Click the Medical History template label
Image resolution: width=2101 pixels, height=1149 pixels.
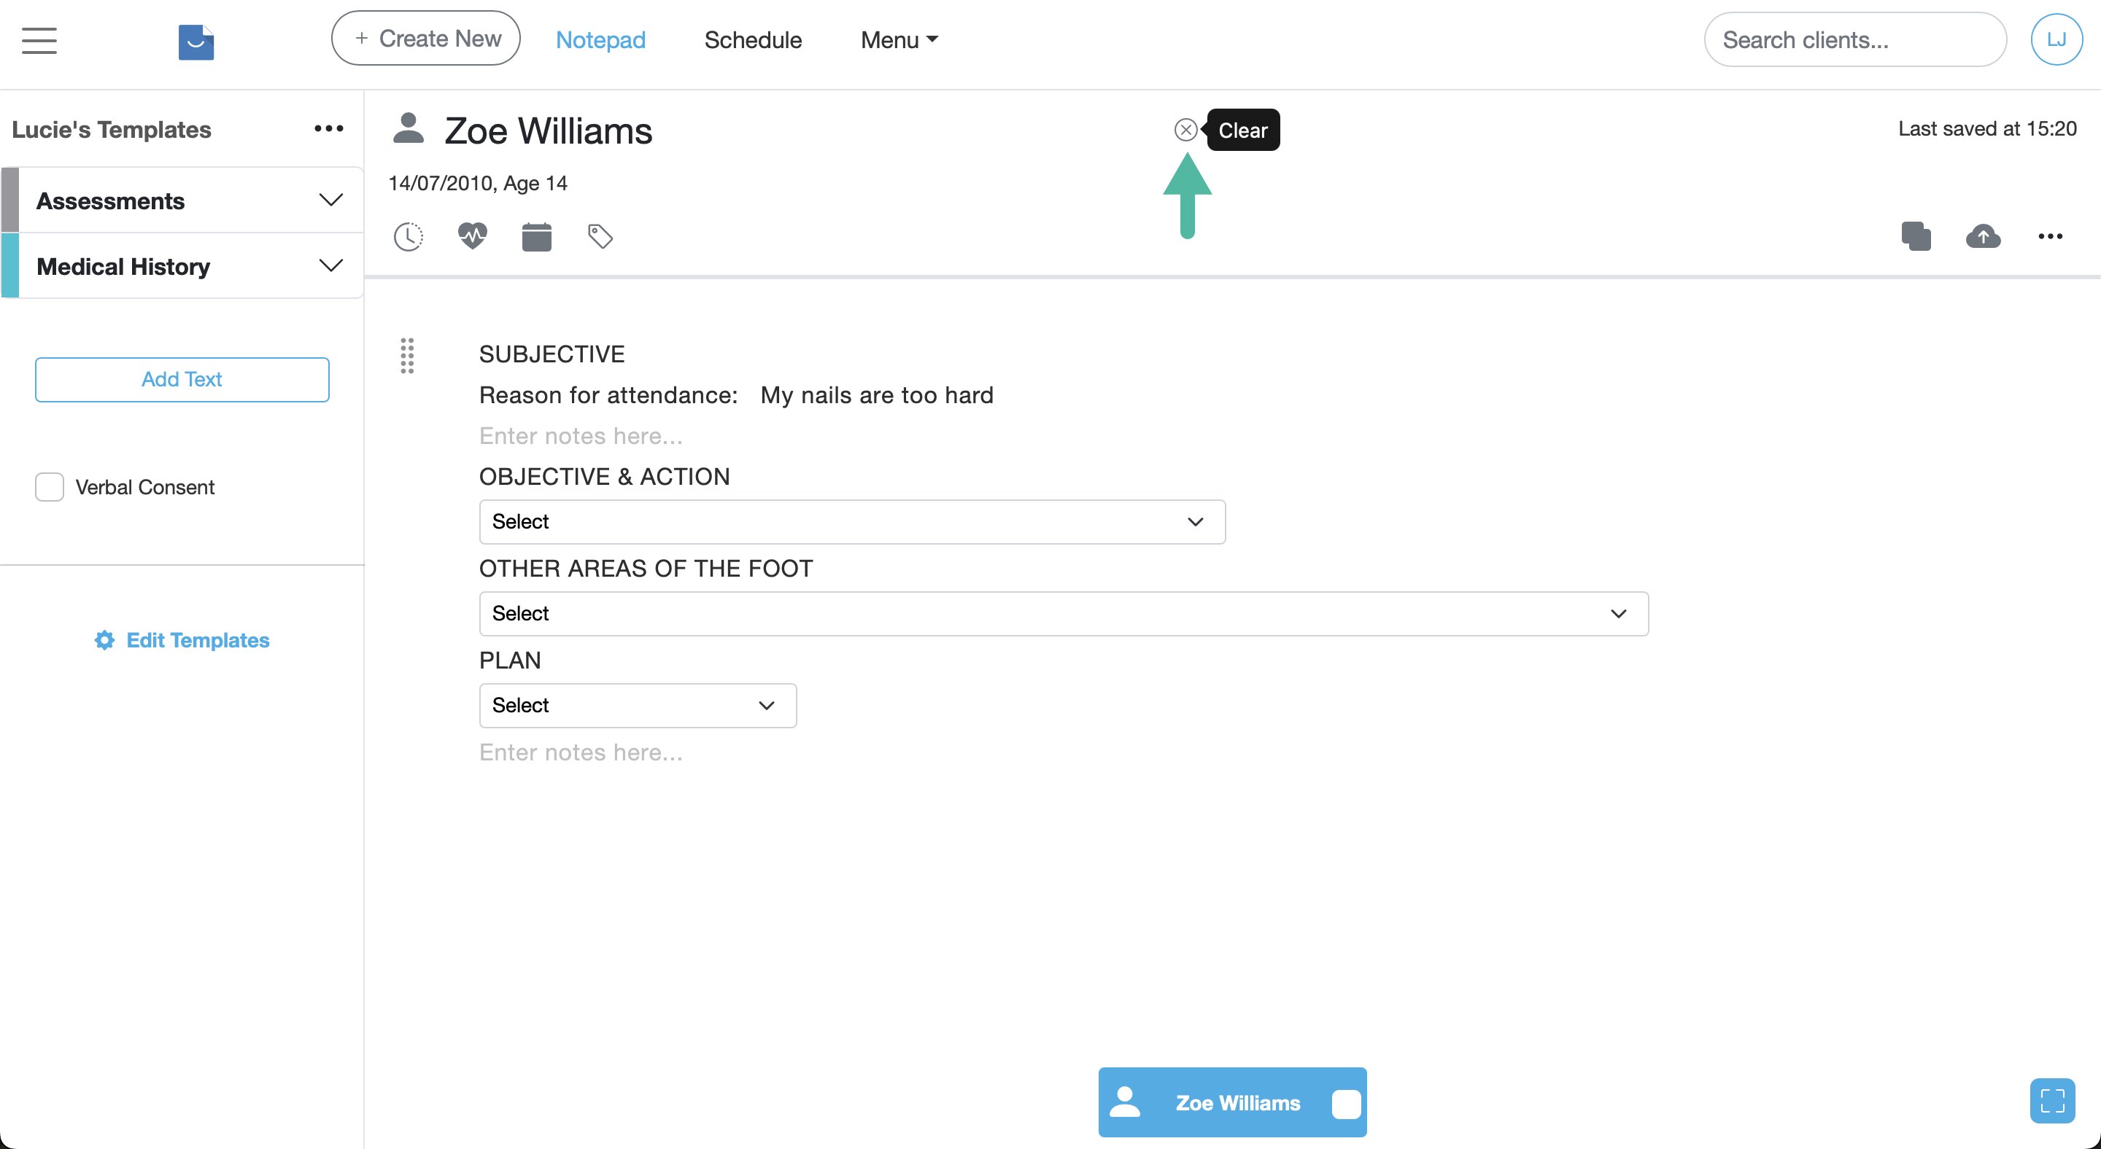tap(123, 266)
